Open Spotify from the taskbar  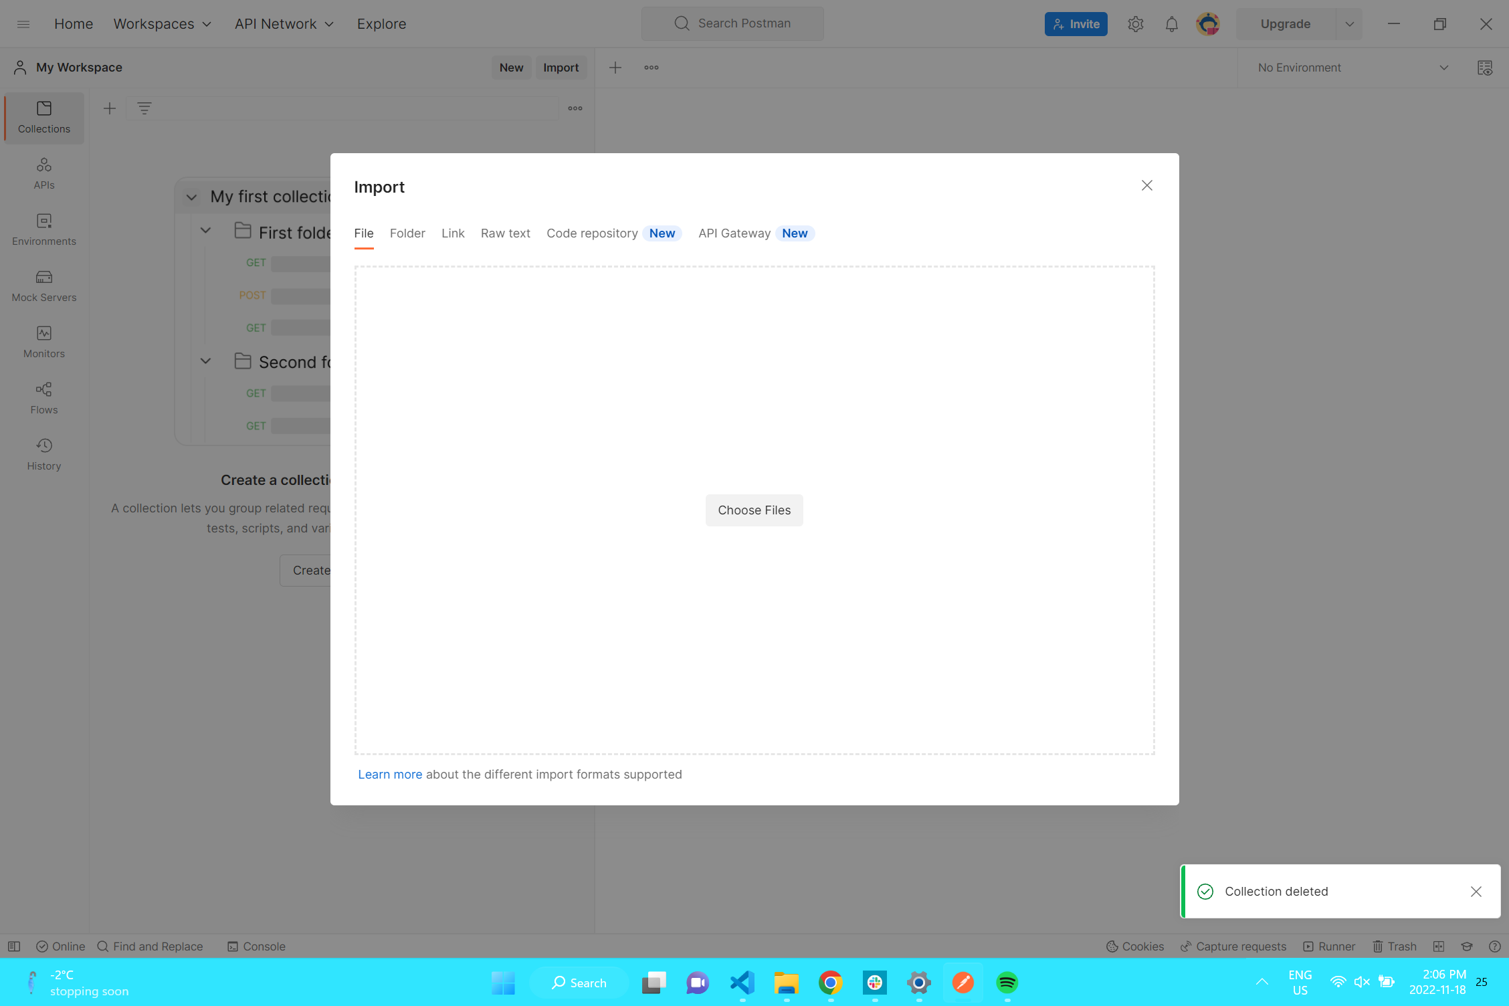[x=1007, y=982]
